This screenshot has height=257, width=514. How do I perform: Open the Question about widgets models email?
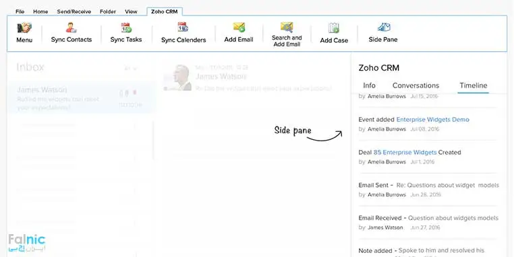click(x=453, y=218)
